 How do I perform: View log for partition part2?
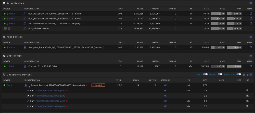pos(248,96)
